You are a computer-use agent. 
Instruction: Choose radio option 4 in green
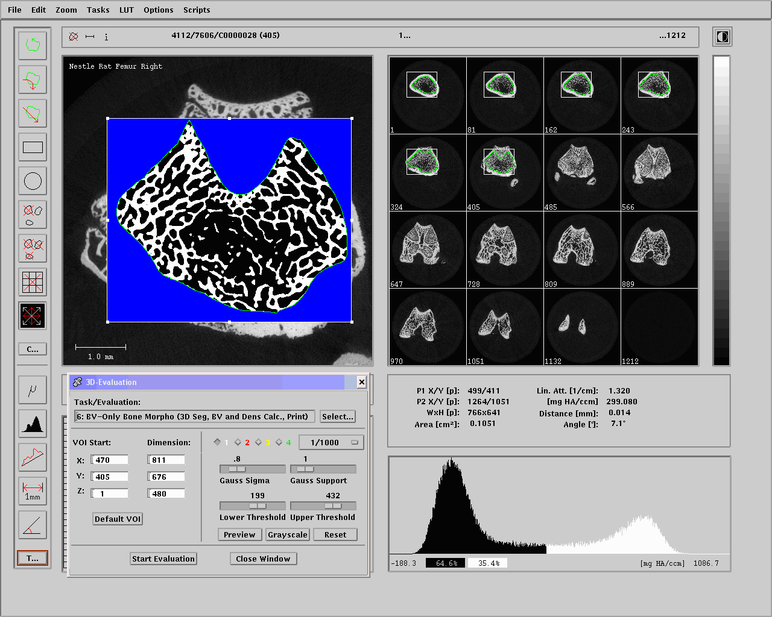click(x=279, y=442)
